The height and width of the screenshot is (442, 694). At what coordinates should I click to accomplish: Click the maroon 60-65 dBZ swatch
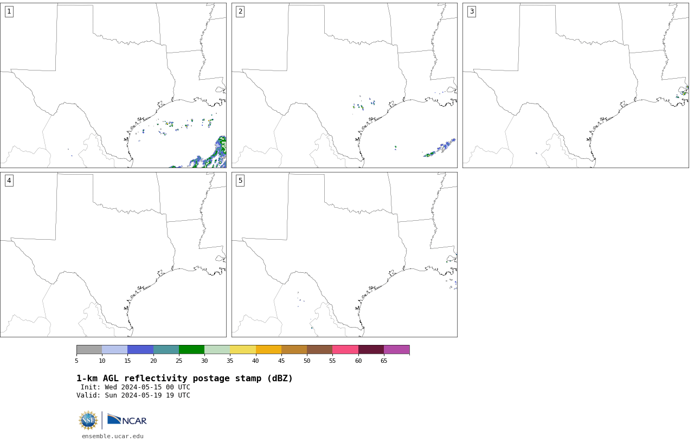coord(371,349)
